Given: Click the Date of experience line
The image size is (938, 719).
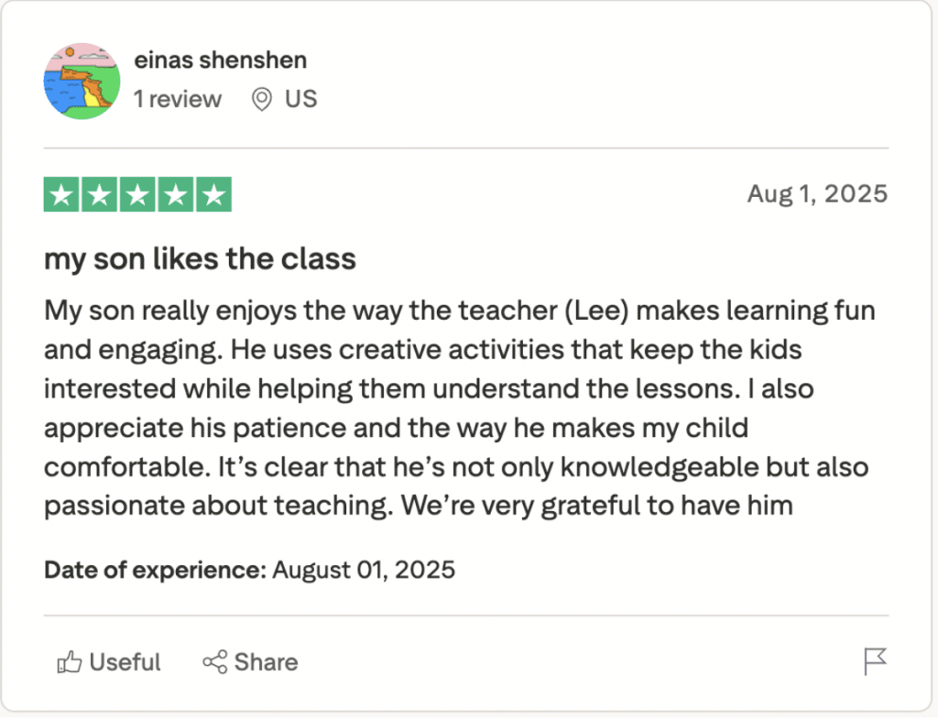Looking at the screenshot, I should 249,570.
